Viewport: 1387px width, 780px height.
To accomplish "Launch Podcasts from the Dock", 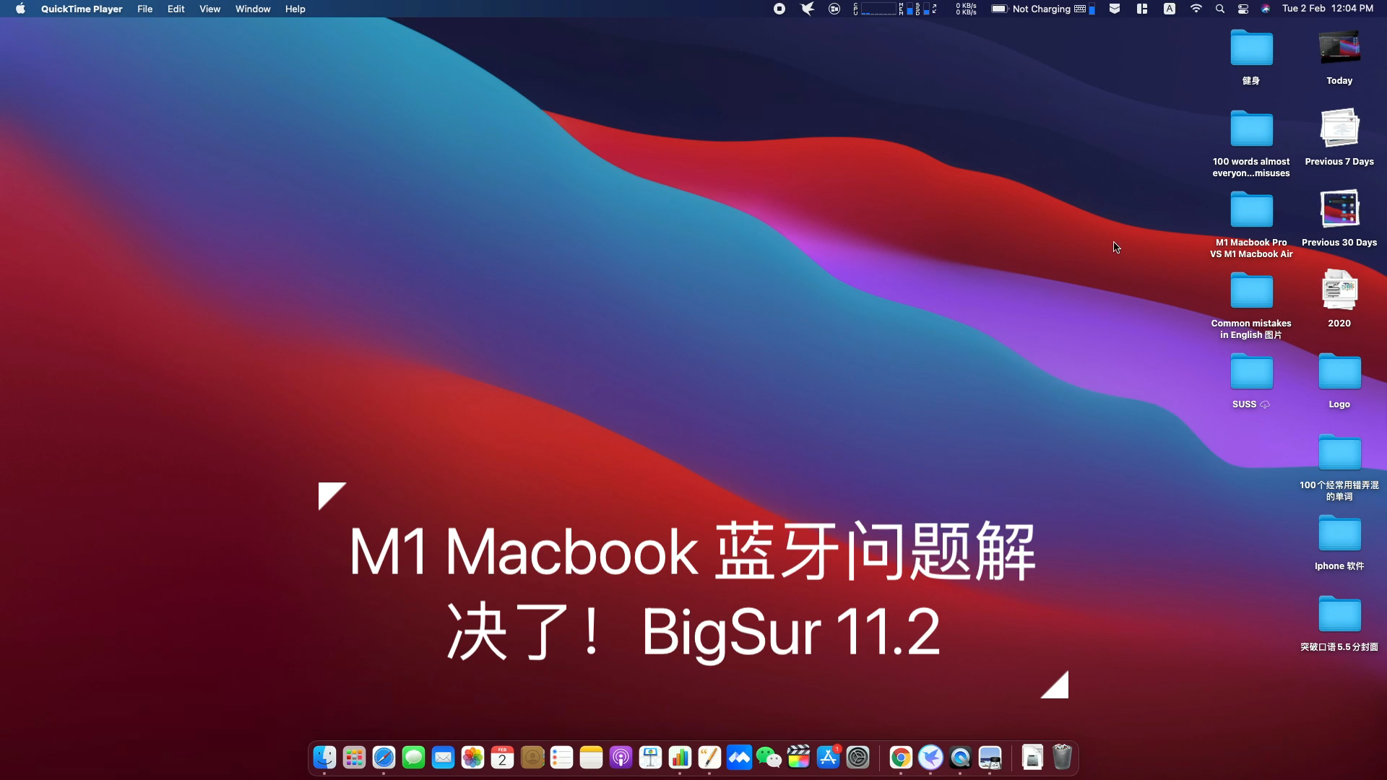I will pos(621,758).
